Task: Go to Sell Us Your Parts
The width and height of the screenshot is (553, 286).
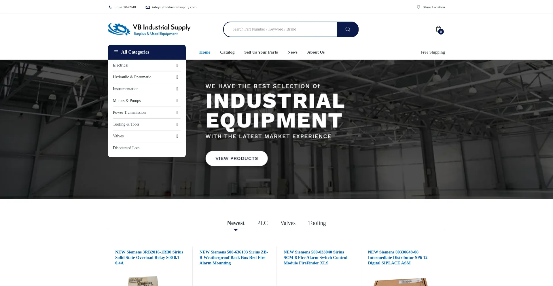Action: [261, 52]
